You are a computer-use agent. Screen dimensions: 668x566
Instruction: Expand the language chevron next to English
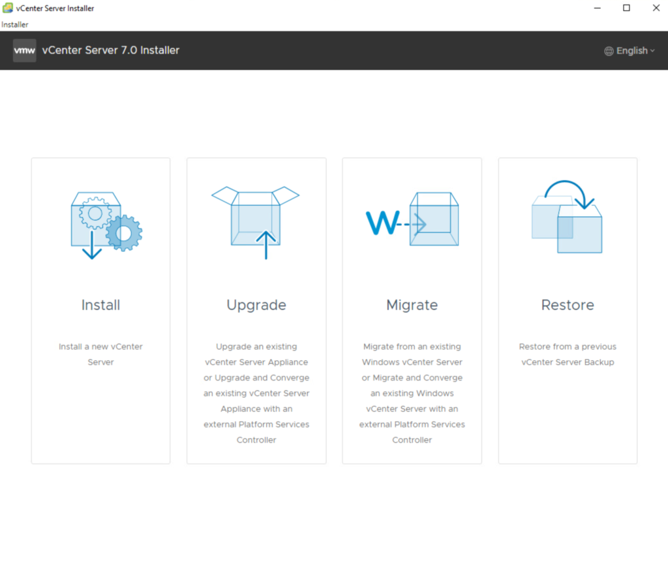(652, 51)
